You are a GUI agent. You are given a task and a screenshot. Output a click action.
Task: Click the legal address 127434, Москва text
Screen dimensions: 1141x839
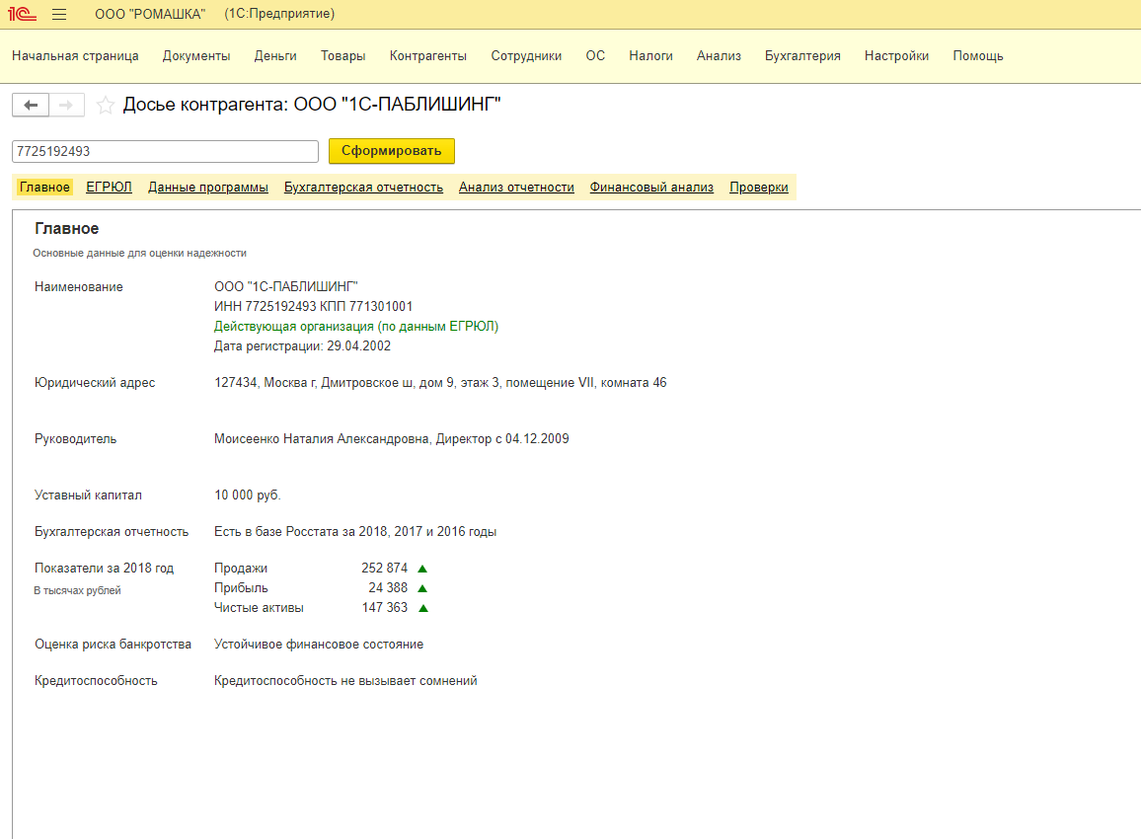(x=440, y=383)
